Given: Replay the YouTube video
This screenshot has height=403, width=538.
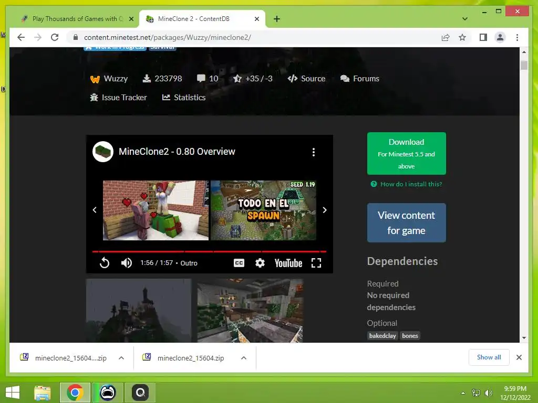Looking at the screenshot, I should pyautogui.click(x=105, y=263).
